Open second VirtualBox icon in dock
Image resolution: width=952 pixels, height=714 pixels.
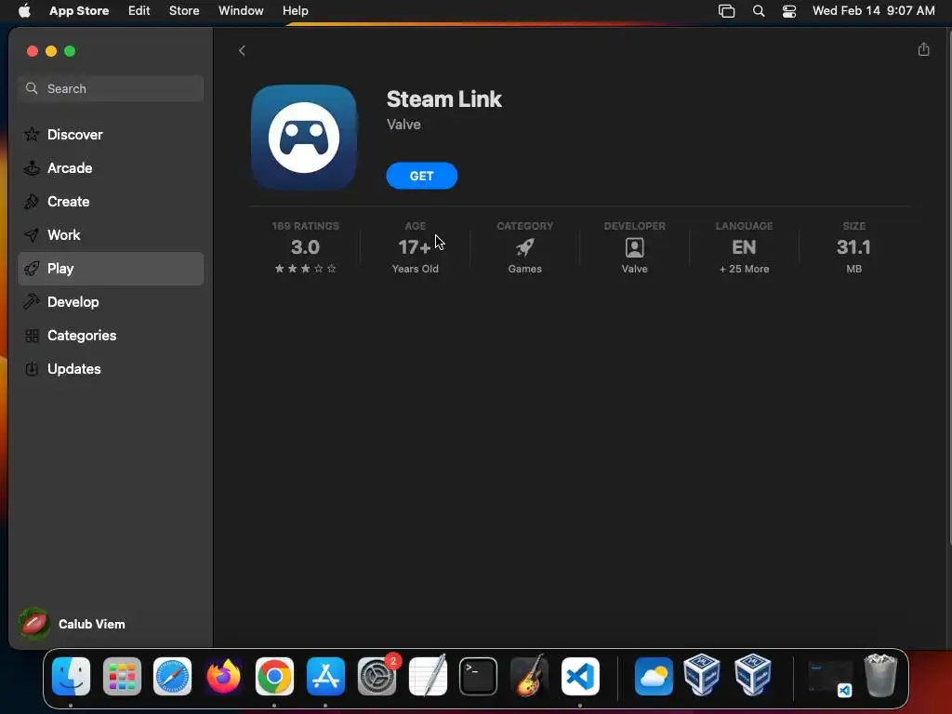(753, 675)
